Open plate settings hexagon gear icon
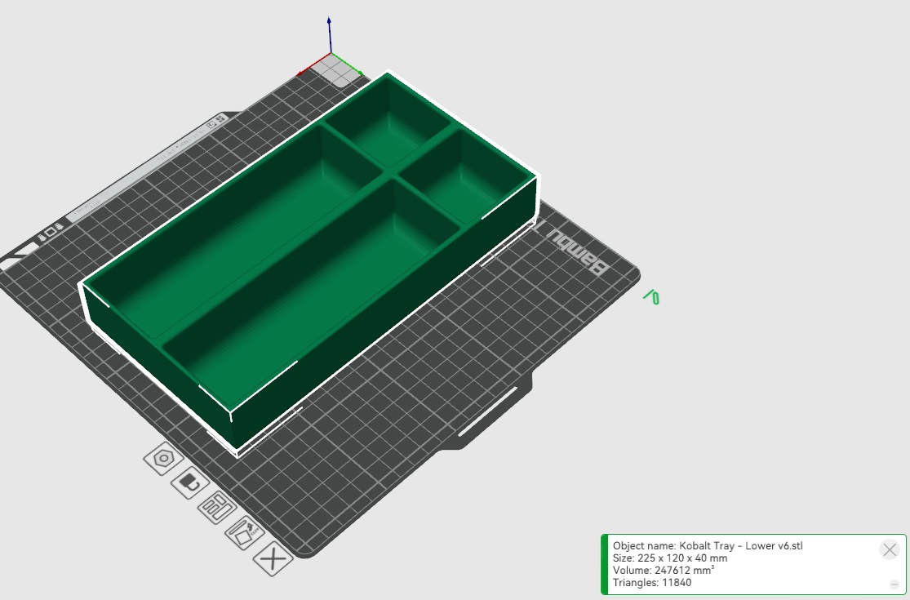The image size is (910, 600). coord(164,459)
